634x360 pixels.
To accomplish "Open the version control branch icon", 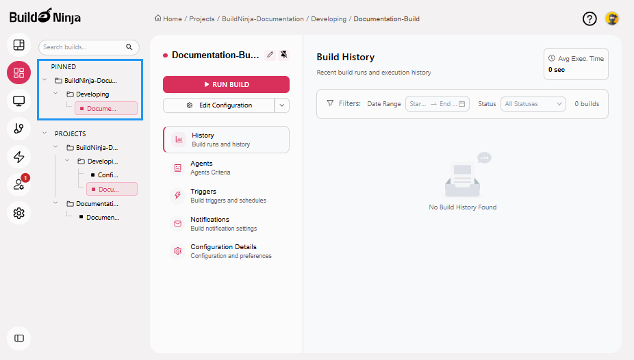I will pos(18,129).
